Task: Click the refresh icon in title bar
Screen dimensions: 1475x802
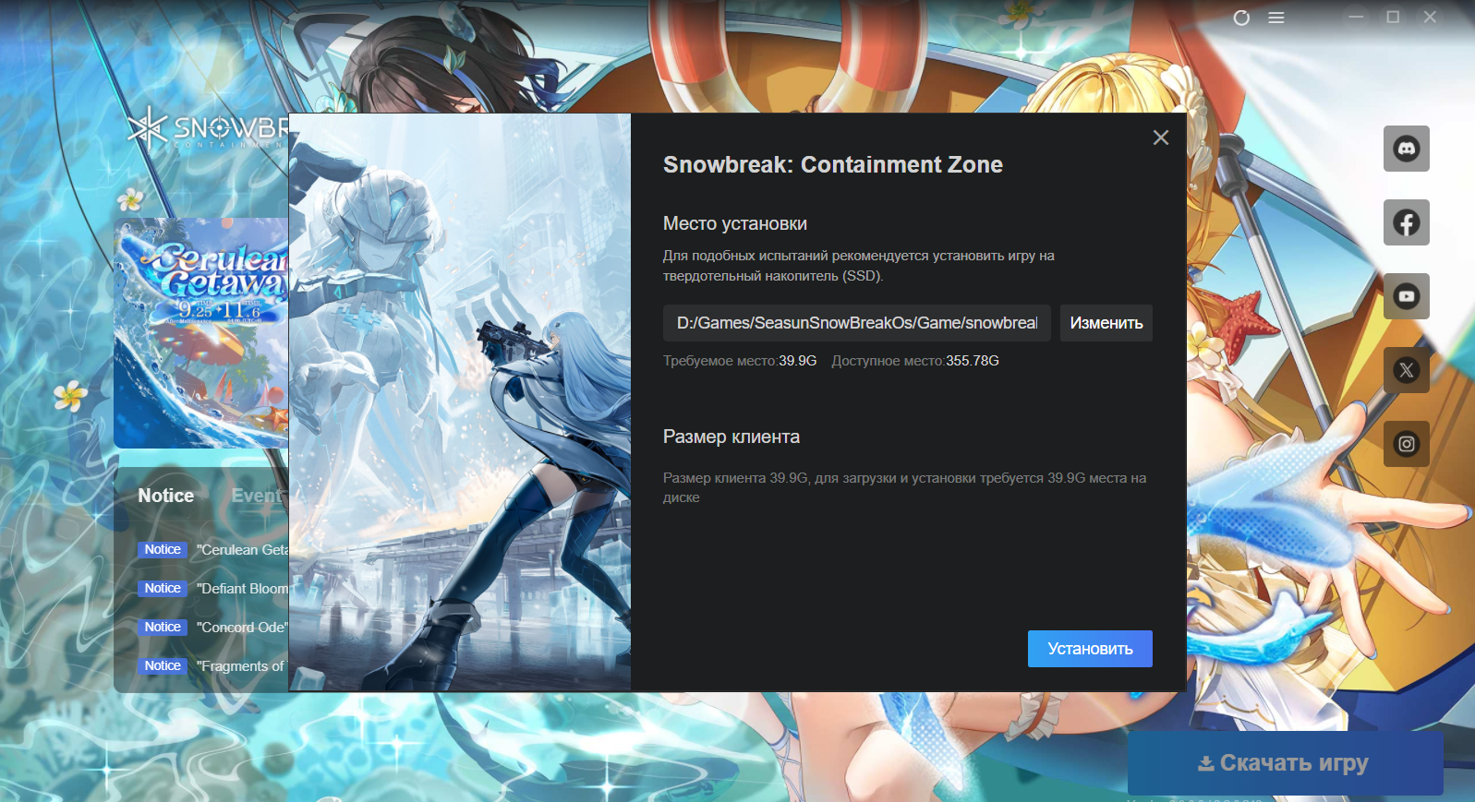Action: click(1241, 18)
